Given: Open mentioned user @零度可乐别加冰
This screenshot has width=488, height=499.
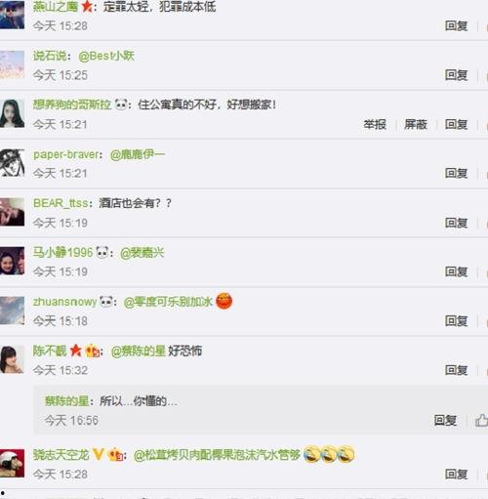Looking at the screenshot, I should coord(168,302).
